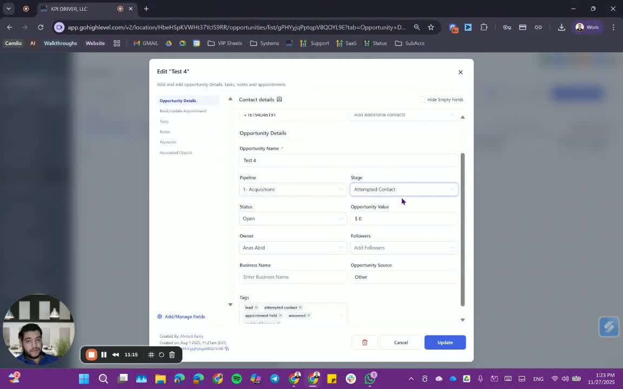Open the Chrome three-dot menu

pyautogui.click(x=613, y=28)
